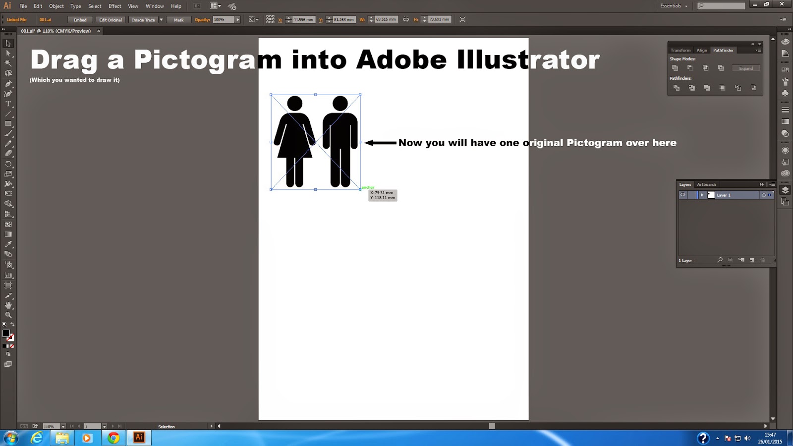
Task: Click the Mask button
Action: tap(179, 20)
